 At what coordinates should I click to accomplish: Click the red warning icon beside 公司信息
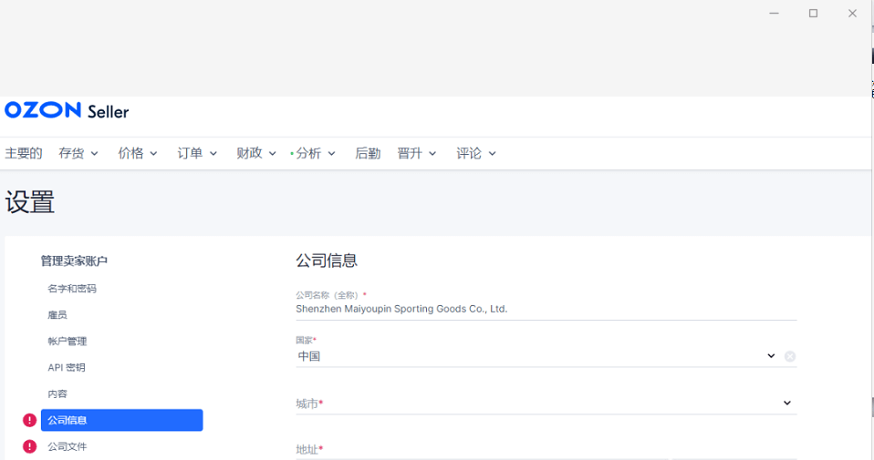(x=30, y=420)
